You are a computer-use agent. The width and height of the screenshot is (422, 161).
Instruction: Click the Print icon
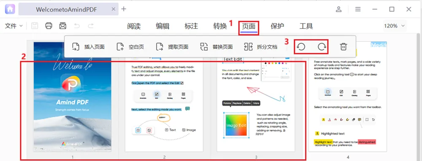tap(49, 26)
